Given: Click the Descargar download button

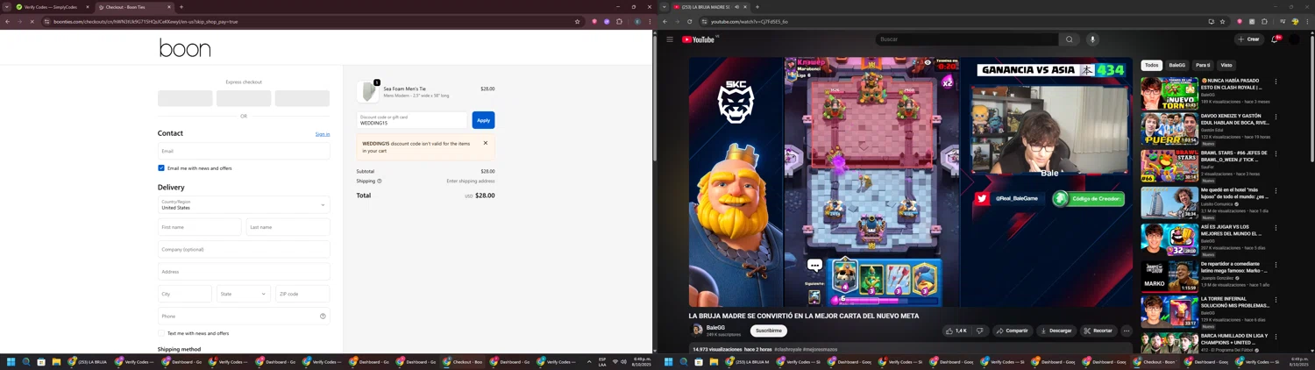Looking at the screenshot, I should [x=1056, y=331].
